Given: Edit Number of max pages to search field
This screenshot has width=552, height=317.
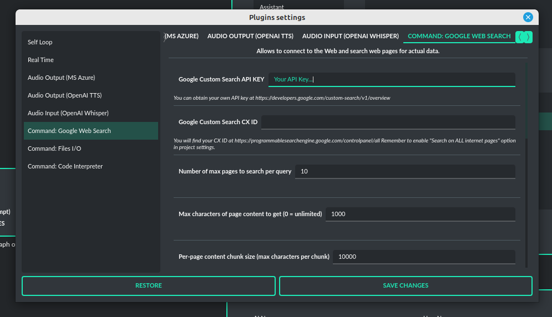Looking at the screenshot, I should pos(405,171).
